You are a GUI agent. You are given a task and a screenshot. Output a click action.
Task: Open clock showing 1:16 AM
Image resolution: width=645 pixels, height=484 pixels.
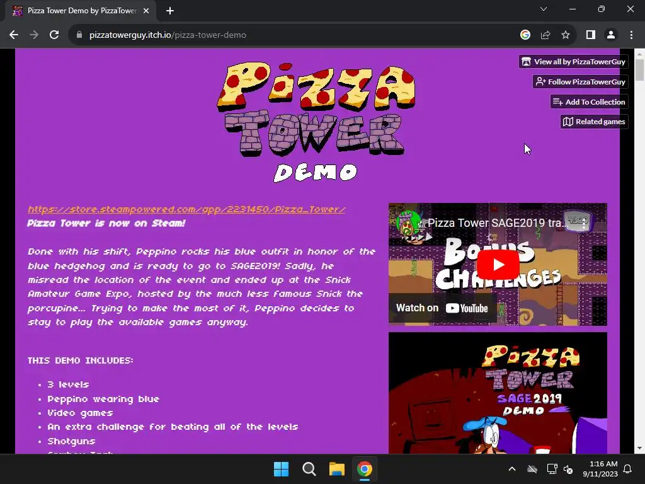coord(600,469)
